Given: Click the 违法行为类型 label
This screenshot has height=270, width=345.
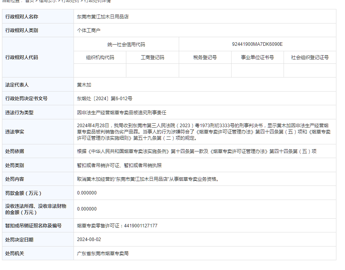Looking at the screenshot, I should pyautogui.click(x=20, y=112).
